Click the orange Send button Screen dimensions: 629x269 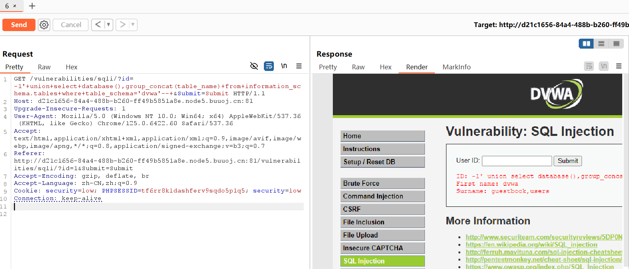(19, 25)
